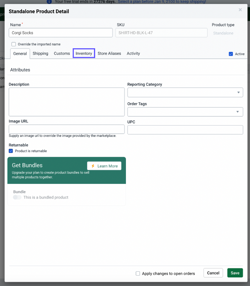Image resolution: width=250 pixels, height=286 pixels.
Task: Expand the Order Tags dropdown
Action: click(x=185, y=112)
